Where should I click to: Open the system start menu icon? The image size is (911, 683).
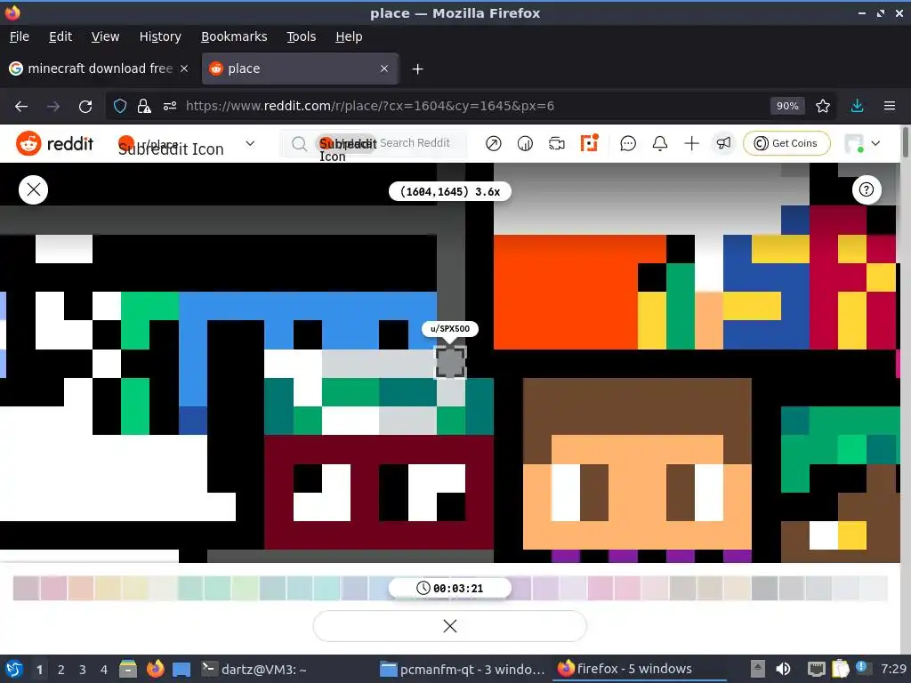pyautogui.click(x=14, y=669)
